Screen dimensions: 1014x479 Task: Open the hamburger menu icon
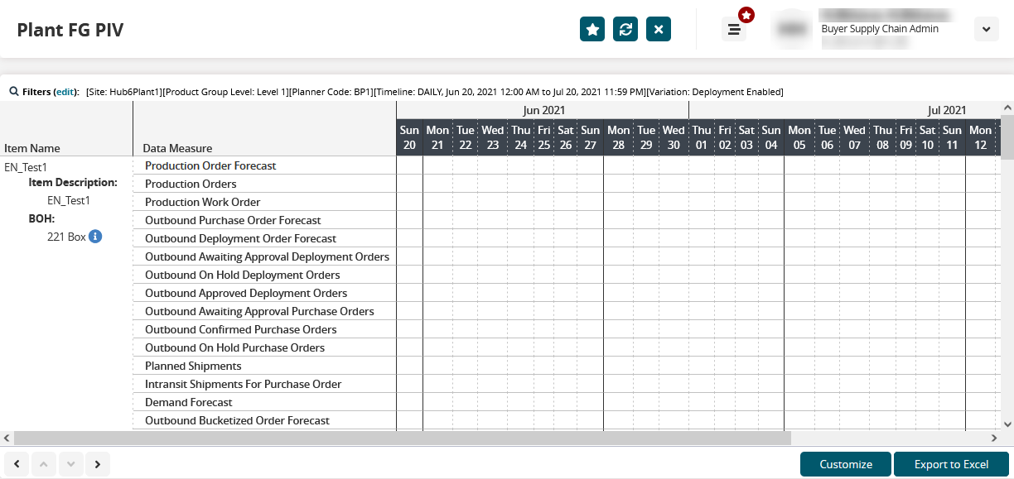[734, 30]
